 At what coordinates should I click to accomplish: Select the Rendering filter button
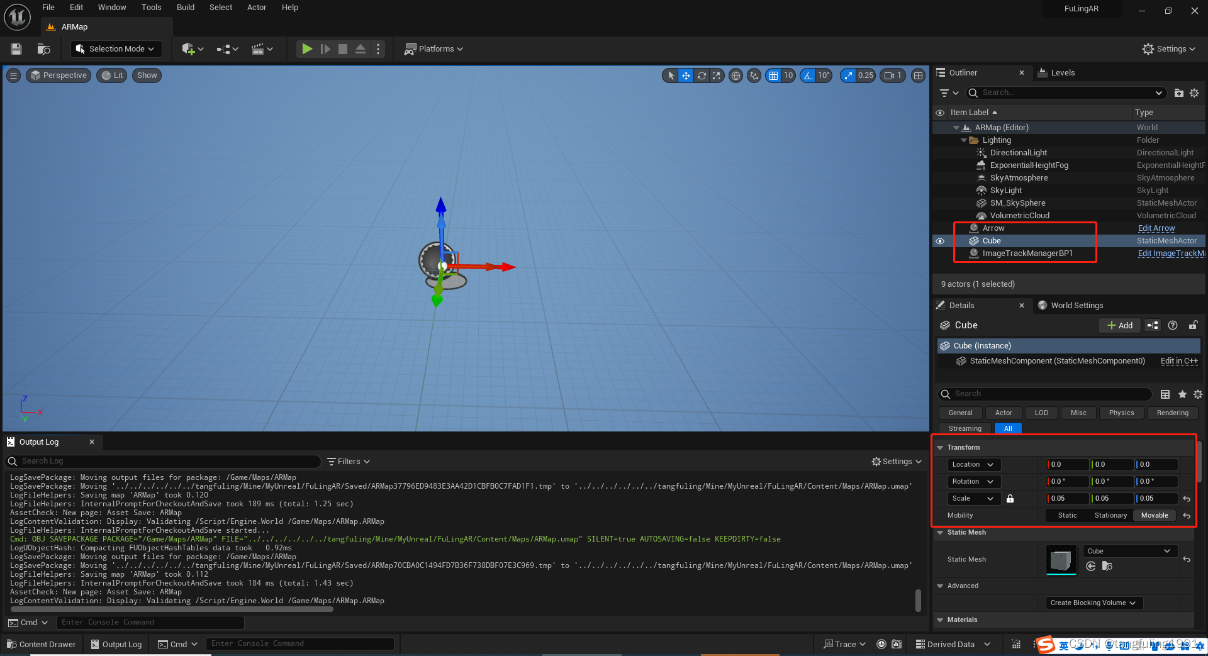1172,413
